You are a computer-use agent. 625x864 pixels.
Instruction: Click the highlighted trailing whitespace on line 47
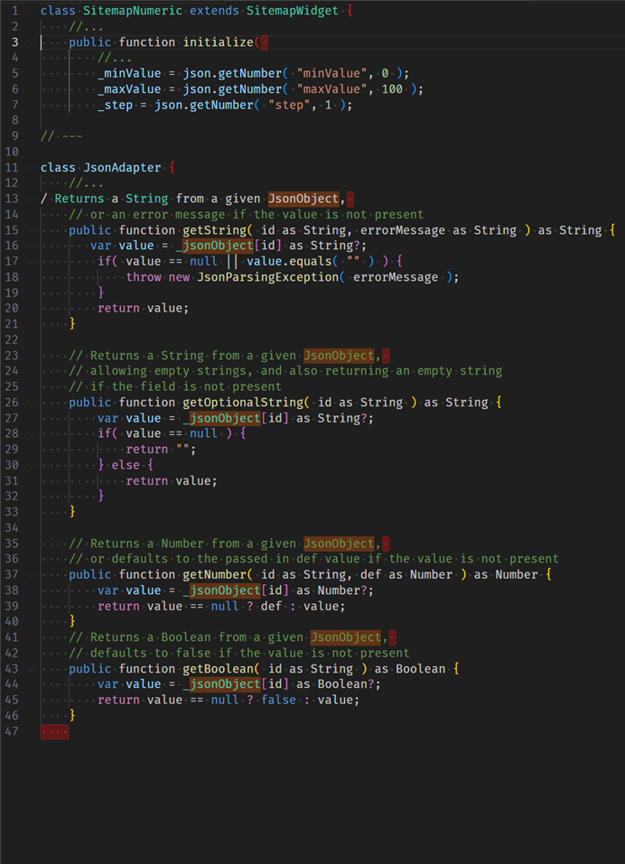[54, 731]
